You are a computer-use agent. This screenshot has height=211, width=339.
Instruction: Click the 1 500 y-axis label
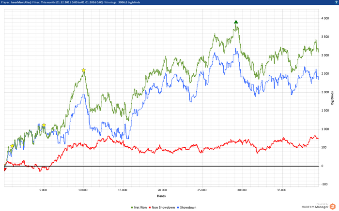pyautogui.click(x=325, y=111)
